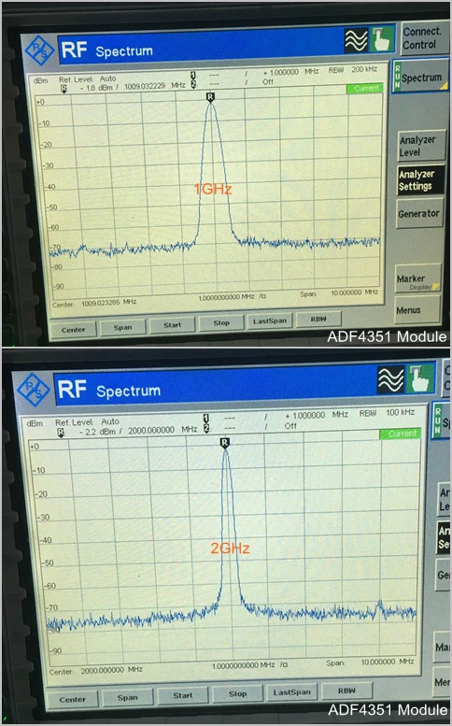Toggle the RUN Spectrum button in top screen
Image resolution: width=452 pixels, height=726 pixels.
coord(420,77)
